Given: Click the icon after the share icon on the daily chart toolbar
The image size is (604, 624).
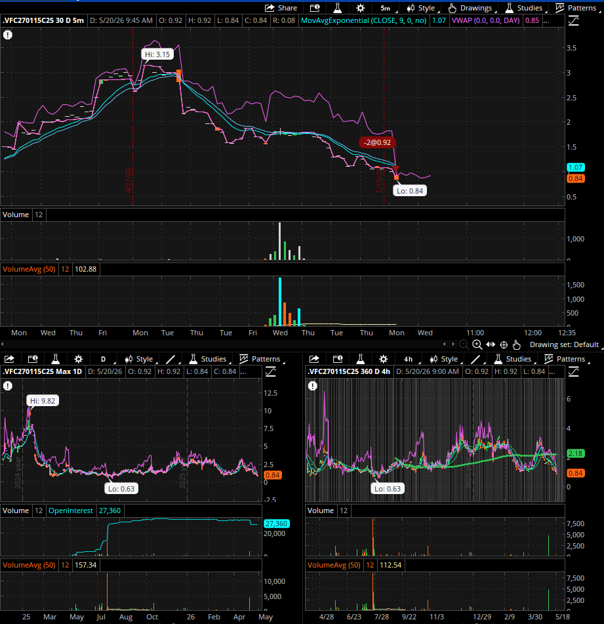Looking at the screenshot, I should pos(33,359).
